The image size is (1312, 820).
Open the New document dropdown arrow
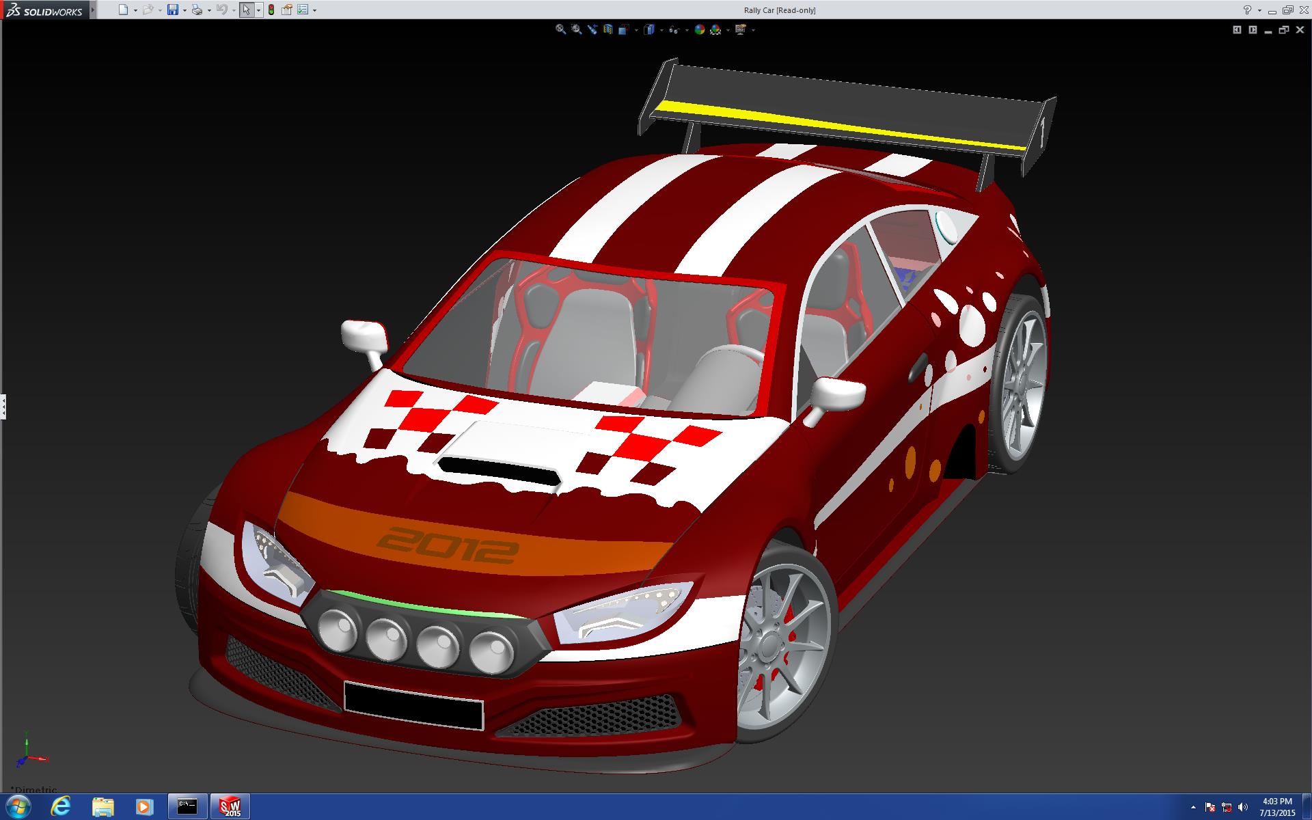pyautogui.click(x=135, y=10)
